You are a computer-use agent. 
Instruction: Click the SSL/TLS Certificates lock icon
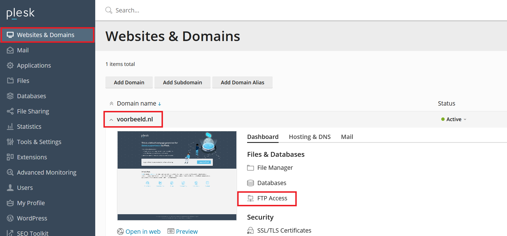pos(251,231)
